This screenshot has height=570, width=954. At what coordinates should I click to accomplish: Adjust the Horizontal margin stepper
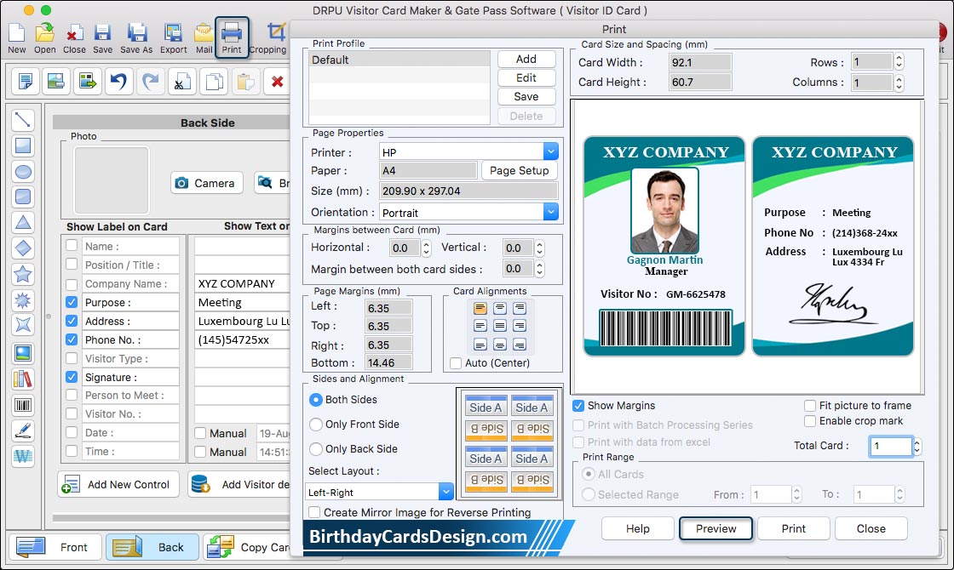click(x=426, y=248)
